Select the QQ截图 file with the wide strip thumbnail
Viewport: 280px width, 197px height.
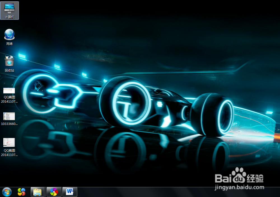point(9,95)
